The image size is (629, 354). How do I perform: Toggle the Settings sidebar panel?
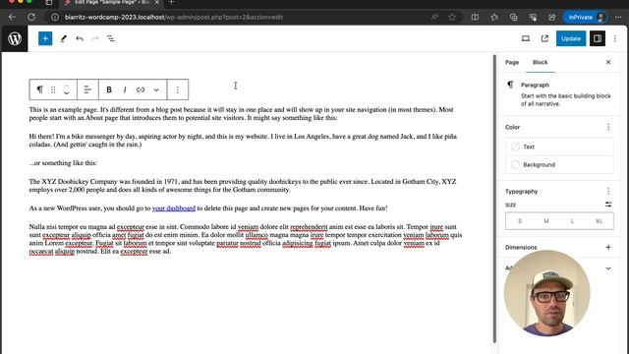(x=598, y=38)
